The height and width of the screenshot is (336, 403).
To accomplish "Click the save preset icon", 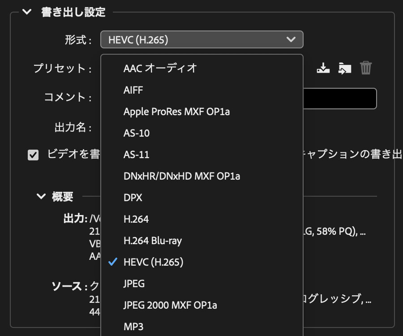I will 323,68.
